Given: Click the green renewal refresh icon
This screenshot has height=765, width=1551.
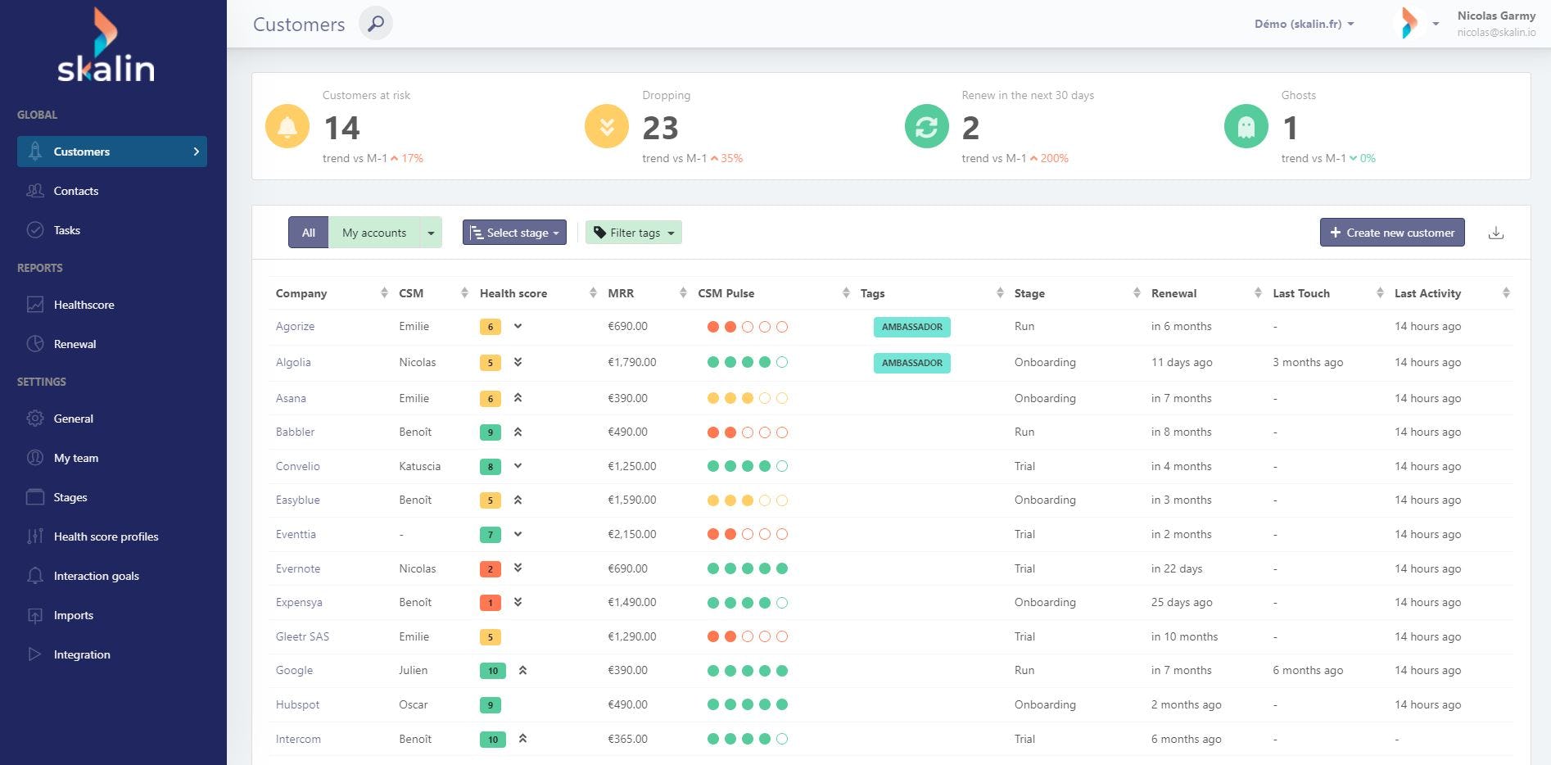Looking at the screenshot, I should (x=925, y=127).
